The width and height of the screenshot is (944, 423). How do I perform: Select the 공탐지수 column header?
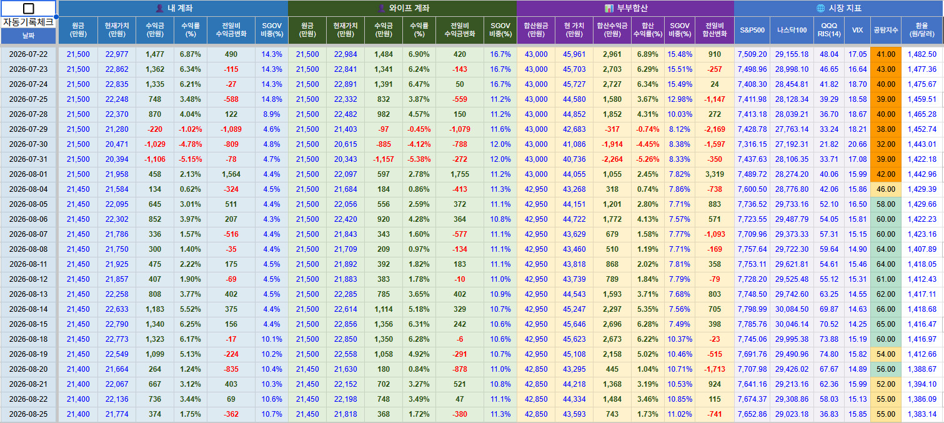[x=885, y=30]
